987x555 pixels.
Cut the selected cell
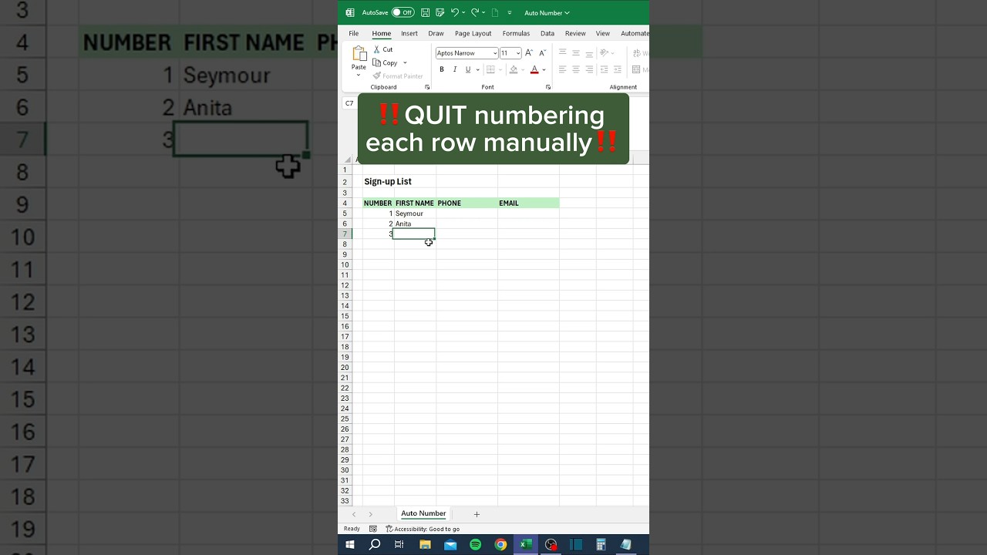(383, 49)
